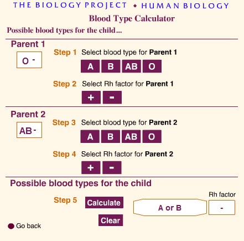Set negative Rh factor for Parent 2
Viewport: 244px width, 241px height.
pyautogui.click(x=112, y=167)
